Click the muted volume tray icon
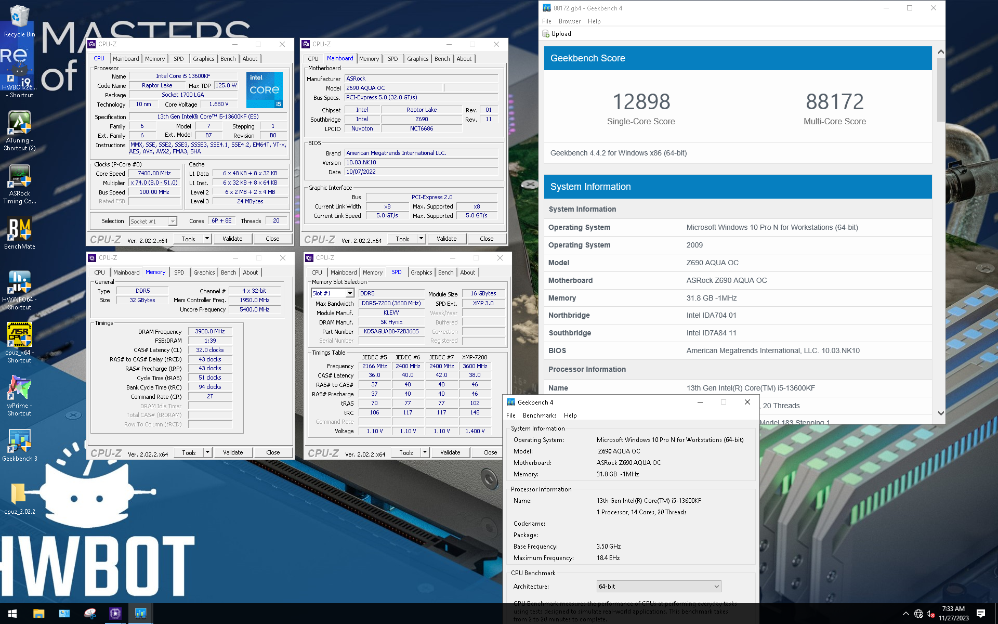The width and height of the screenshot is (998, 624). click(x=931, y=614)
